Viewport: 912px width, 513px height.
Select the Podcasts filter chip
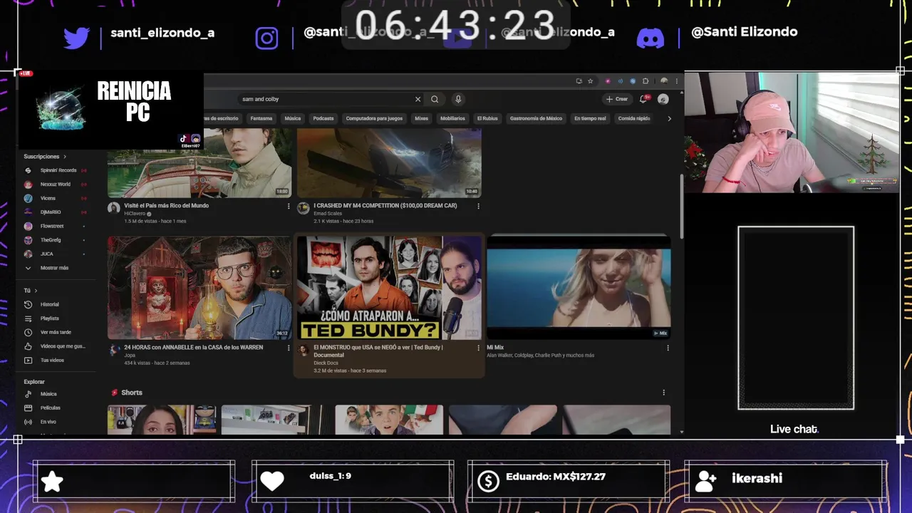click(323, 118)
